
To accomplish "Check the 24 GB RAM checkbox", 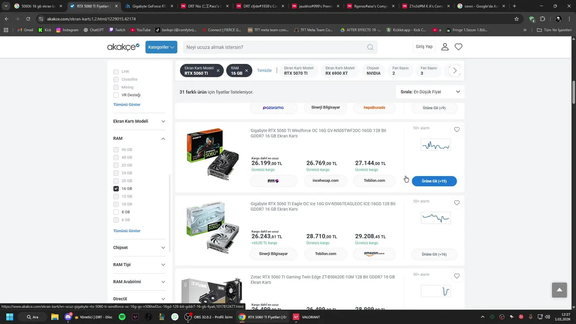I will 116,173.
